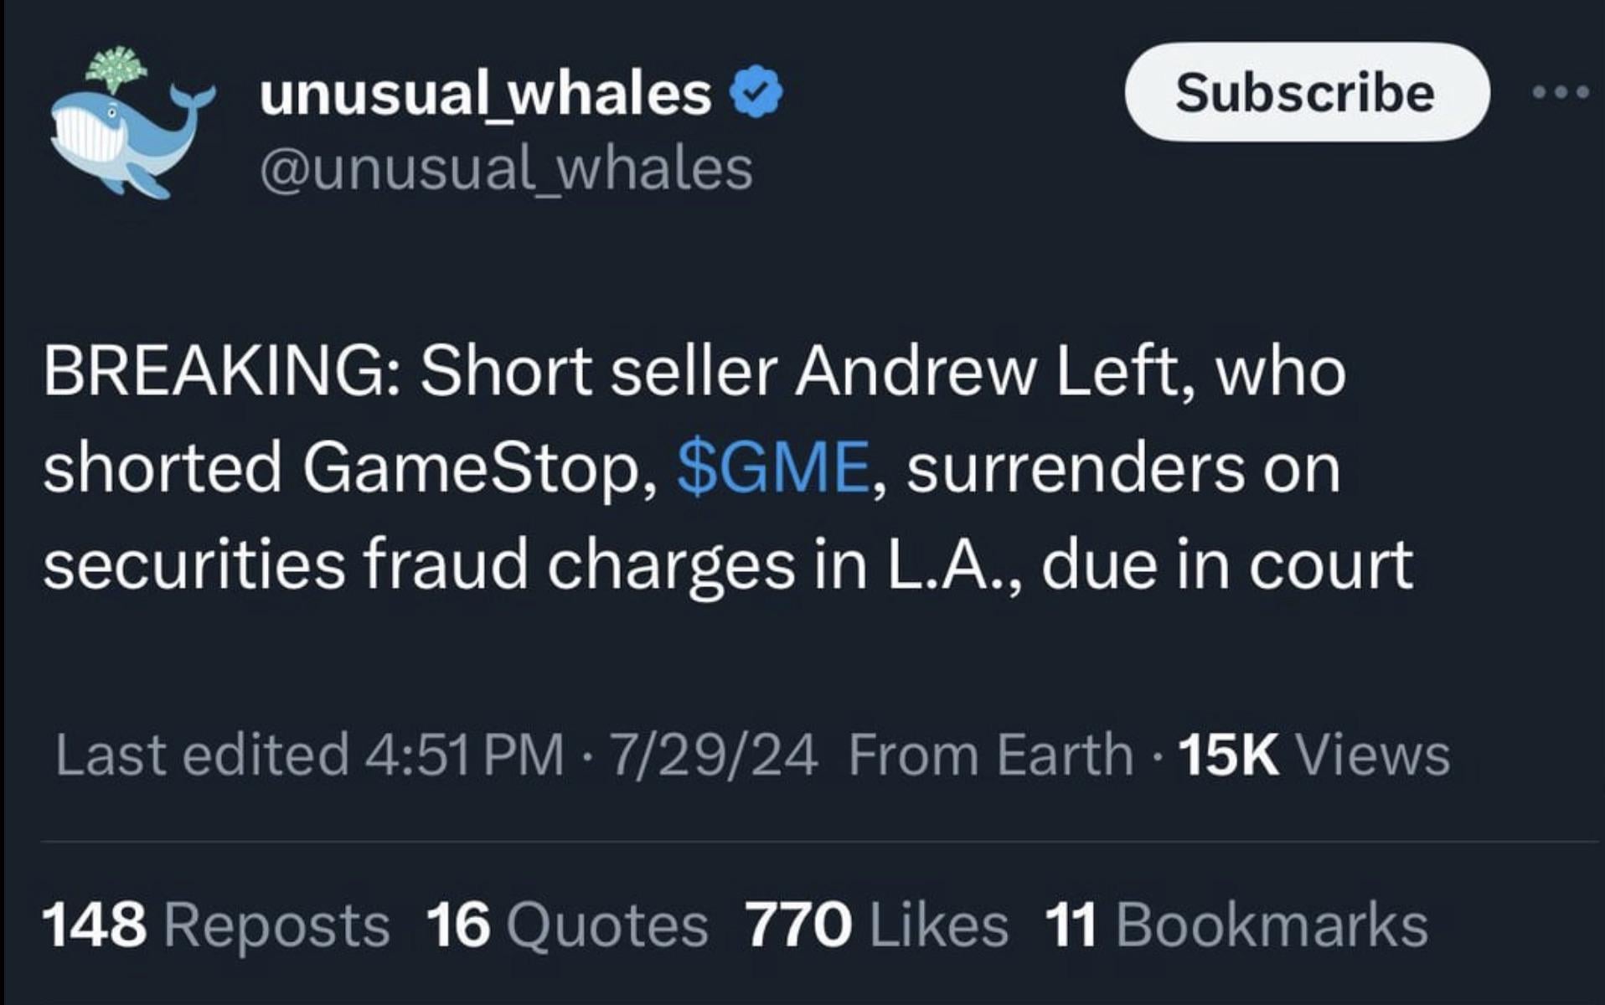
Task: Click the 4:51 PM timestamp
Action: click(x=465, y=754)
